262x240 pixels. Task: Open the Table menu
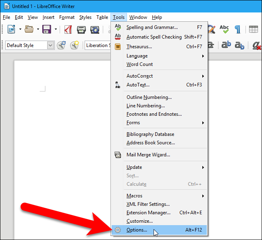click(102, 17)
